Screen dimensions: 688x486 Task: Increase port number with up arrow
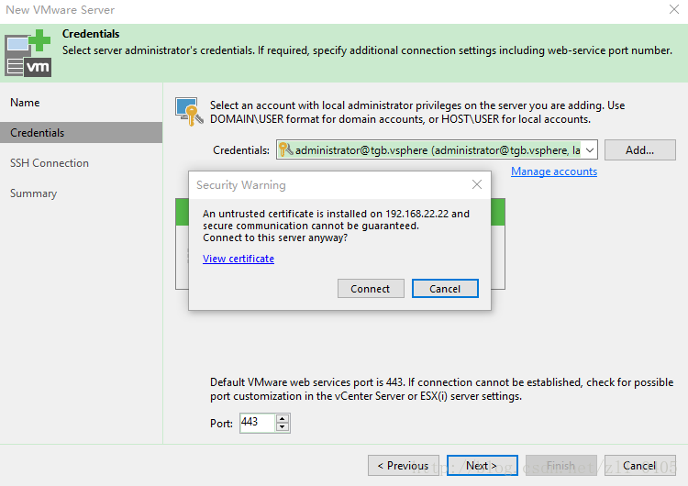[283, 418]
